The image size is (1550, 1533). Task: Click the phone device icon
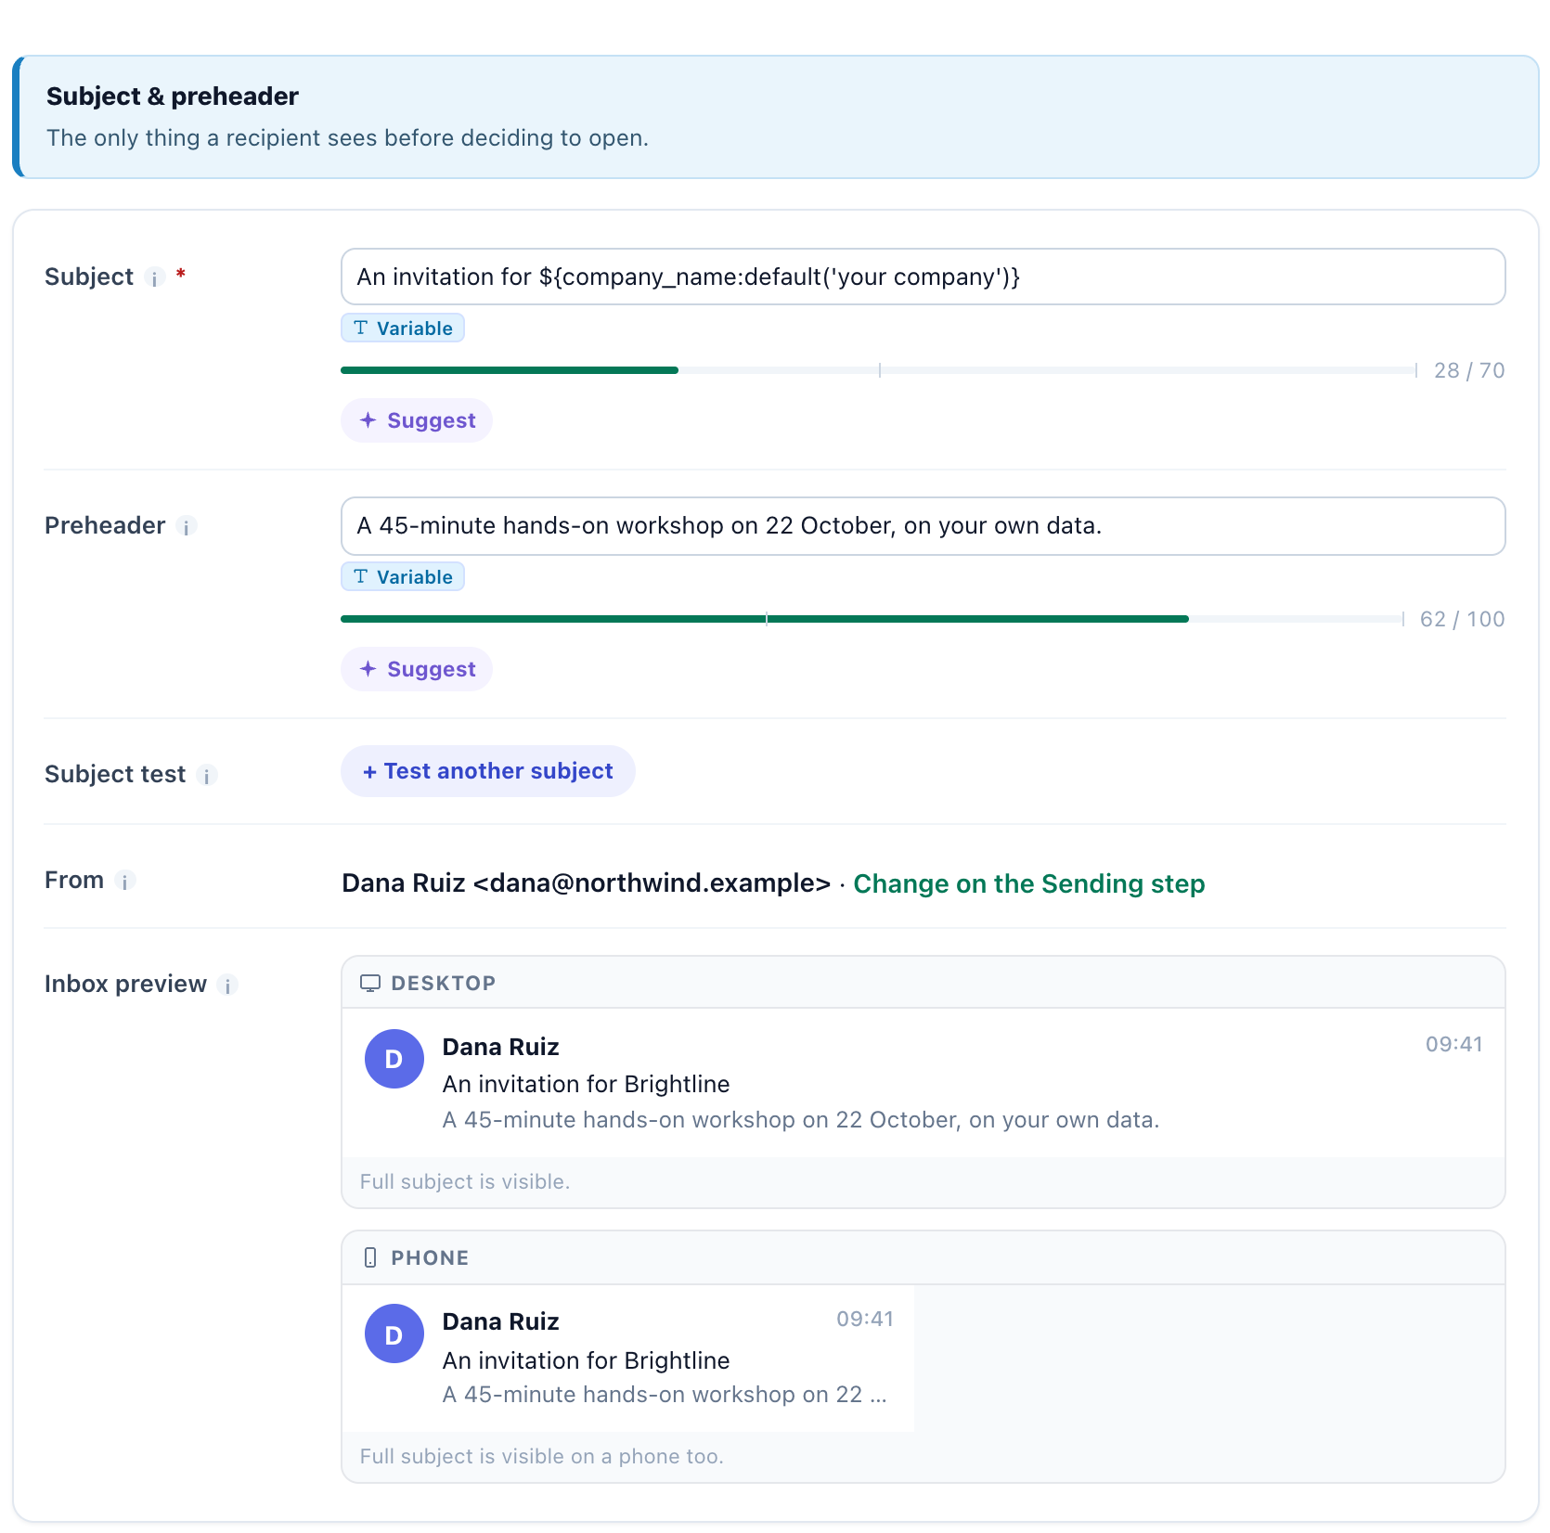pyautogui.click(x=370, y=1257)
